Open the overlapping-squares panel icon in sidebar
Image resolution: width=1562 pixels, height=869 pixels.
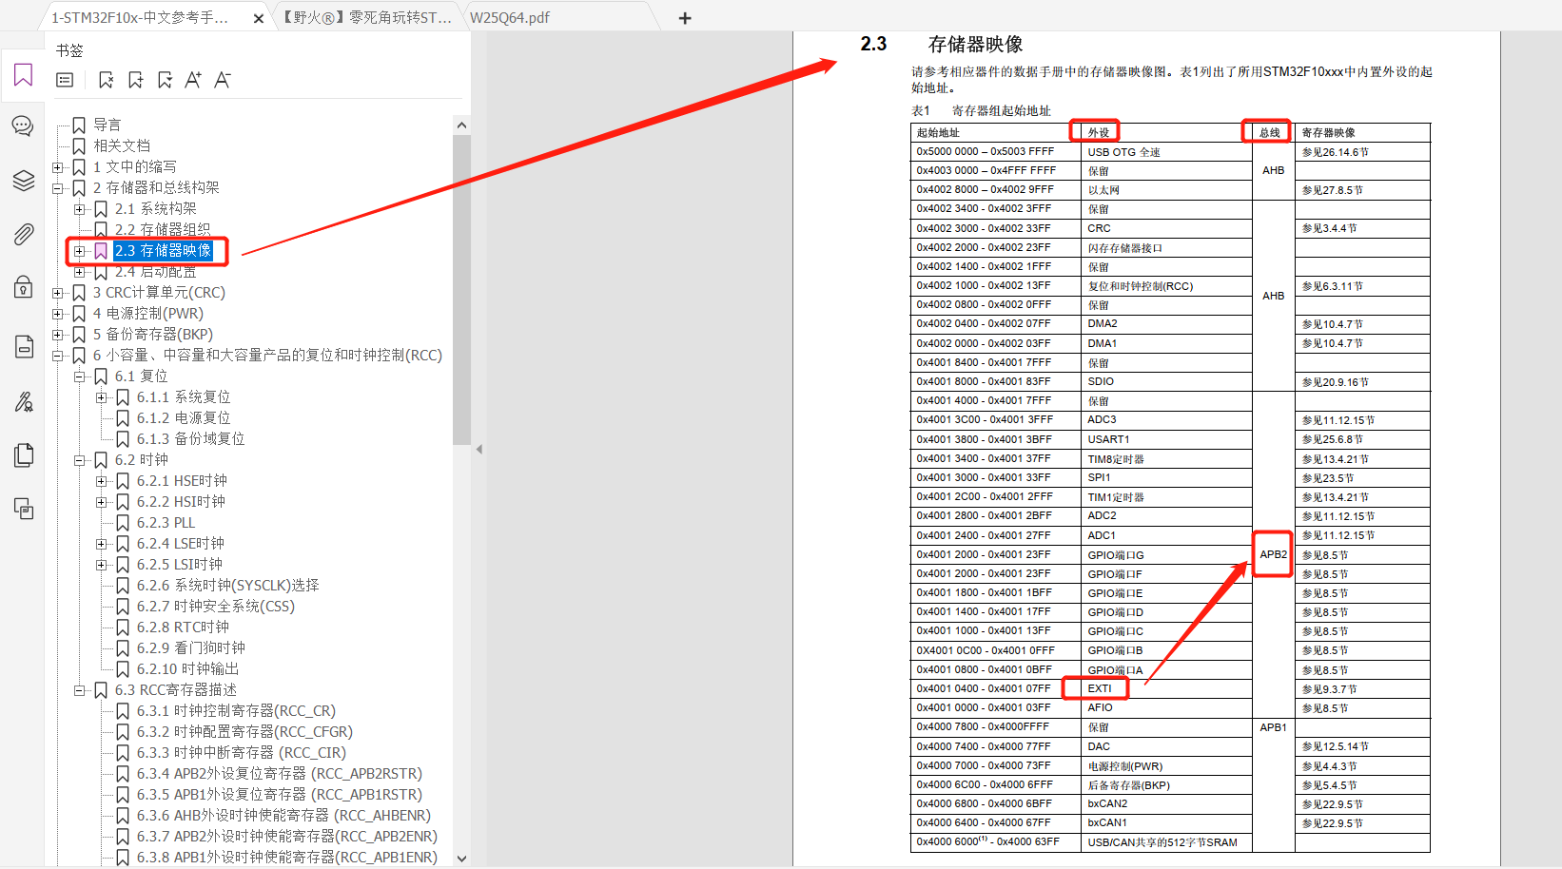point(24,509)
